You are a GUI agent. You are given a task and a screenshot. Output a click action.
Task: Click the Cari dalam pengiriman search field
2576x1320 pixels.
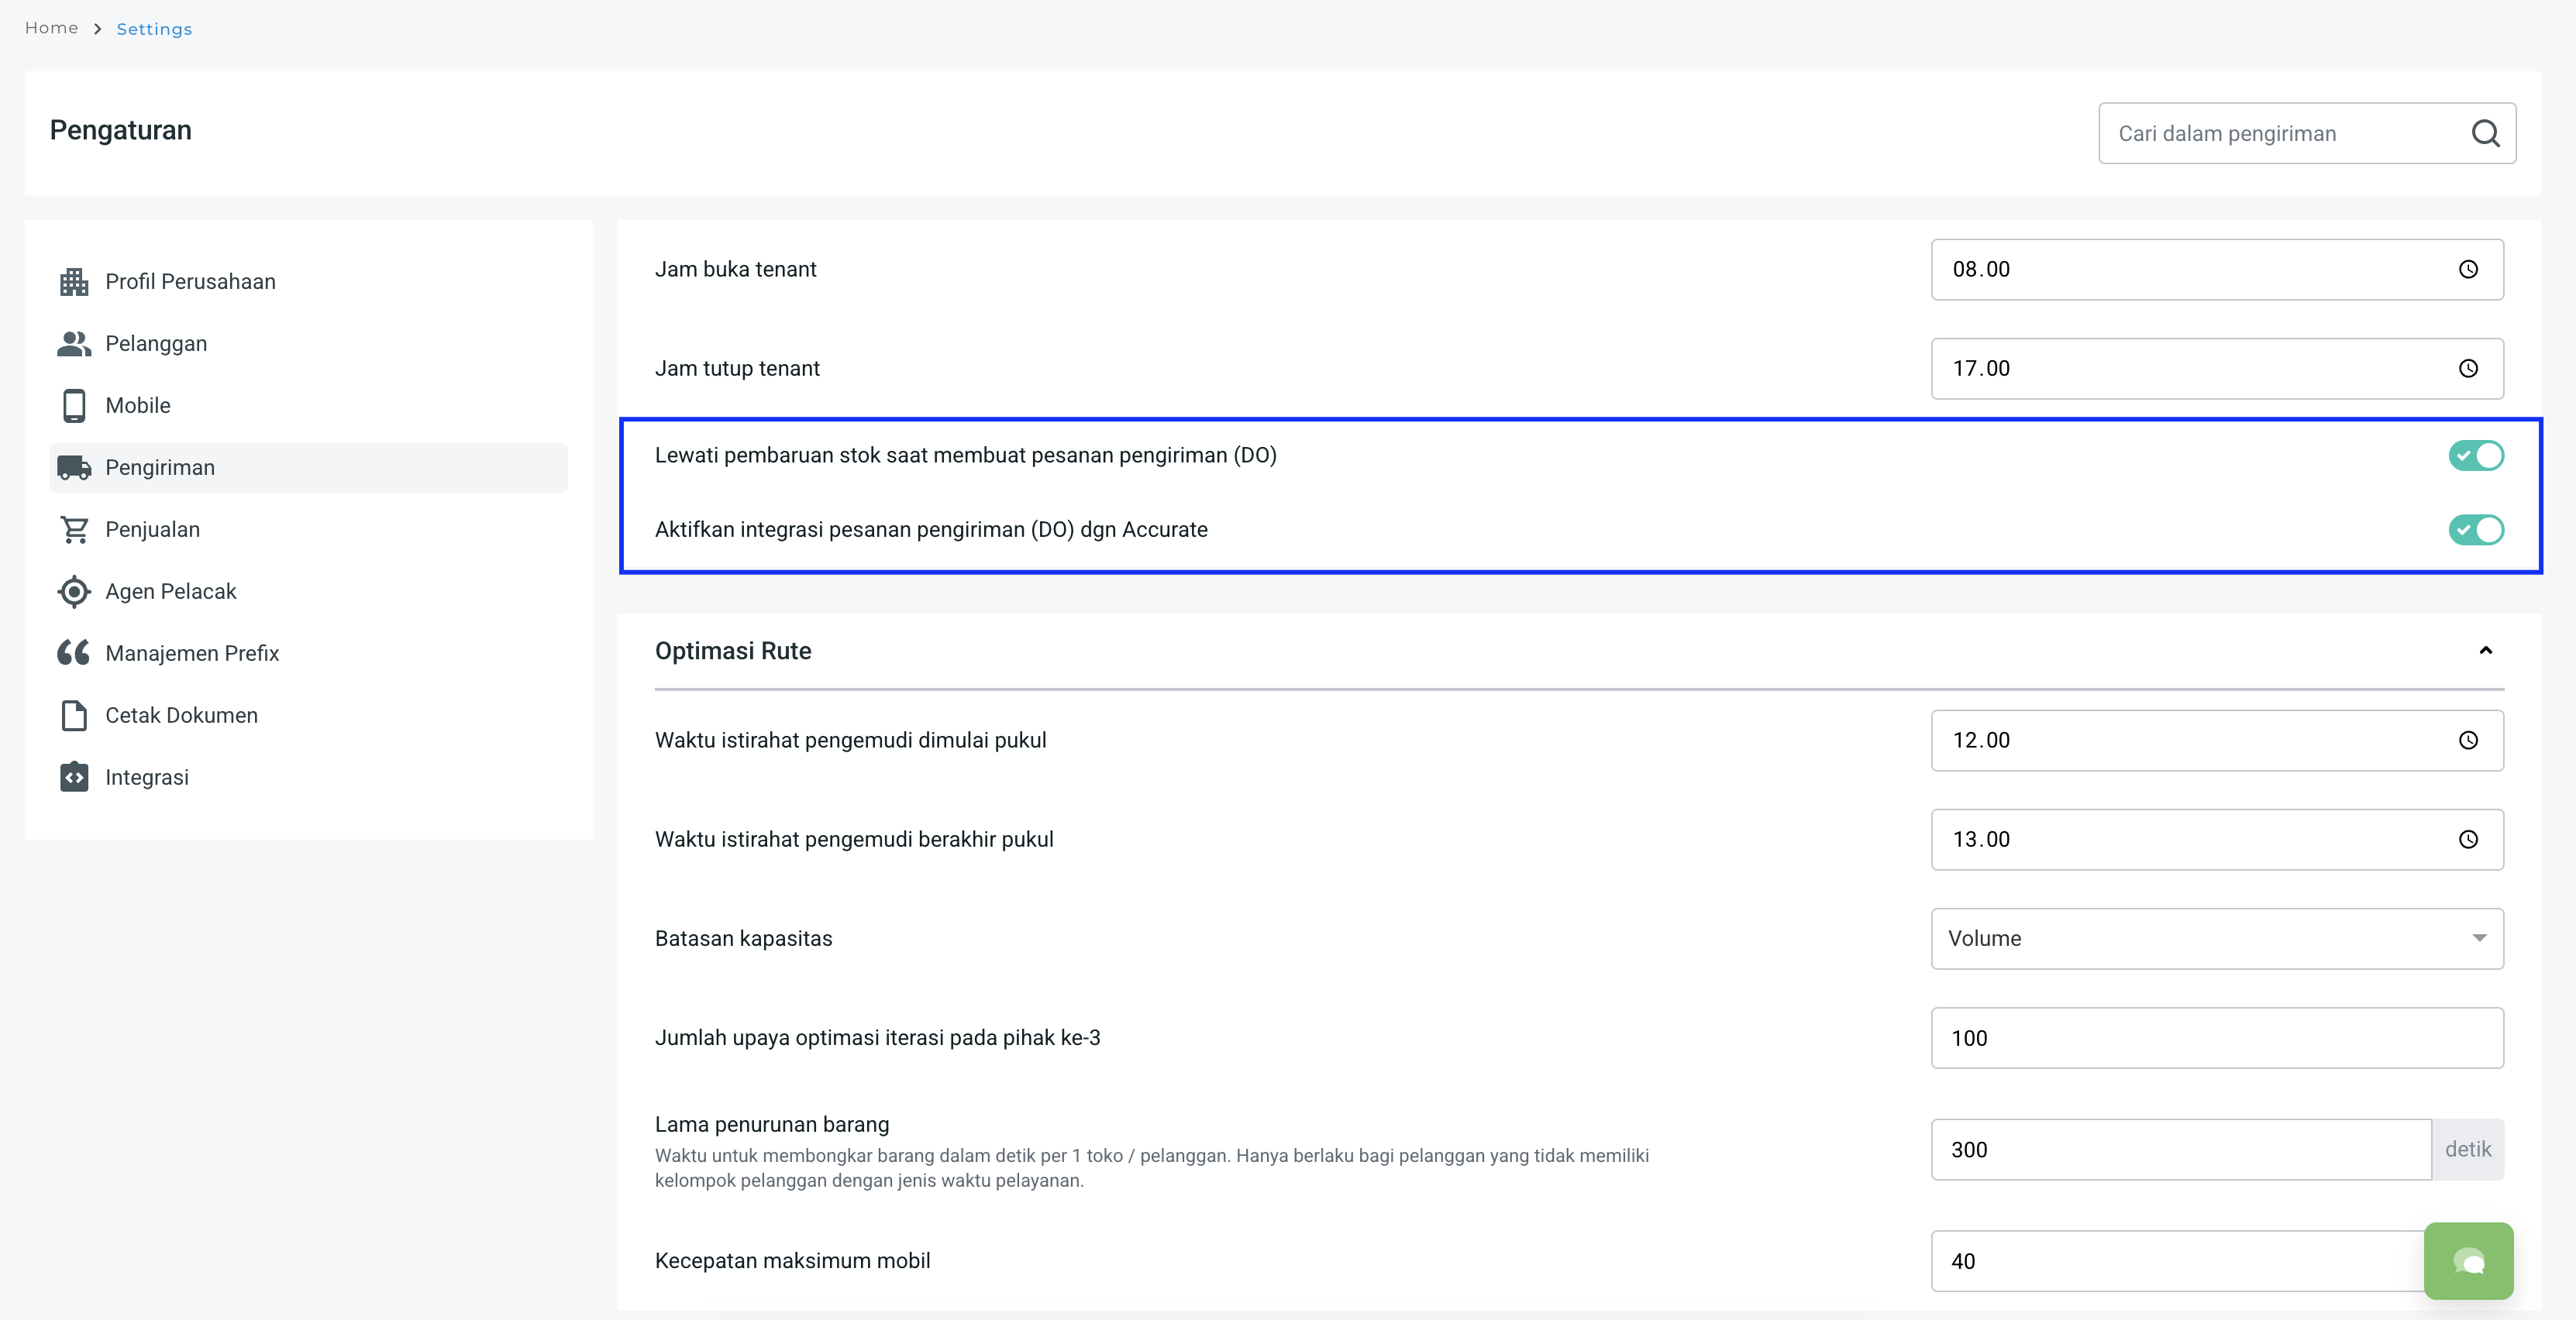click(x=2280, y=133)
